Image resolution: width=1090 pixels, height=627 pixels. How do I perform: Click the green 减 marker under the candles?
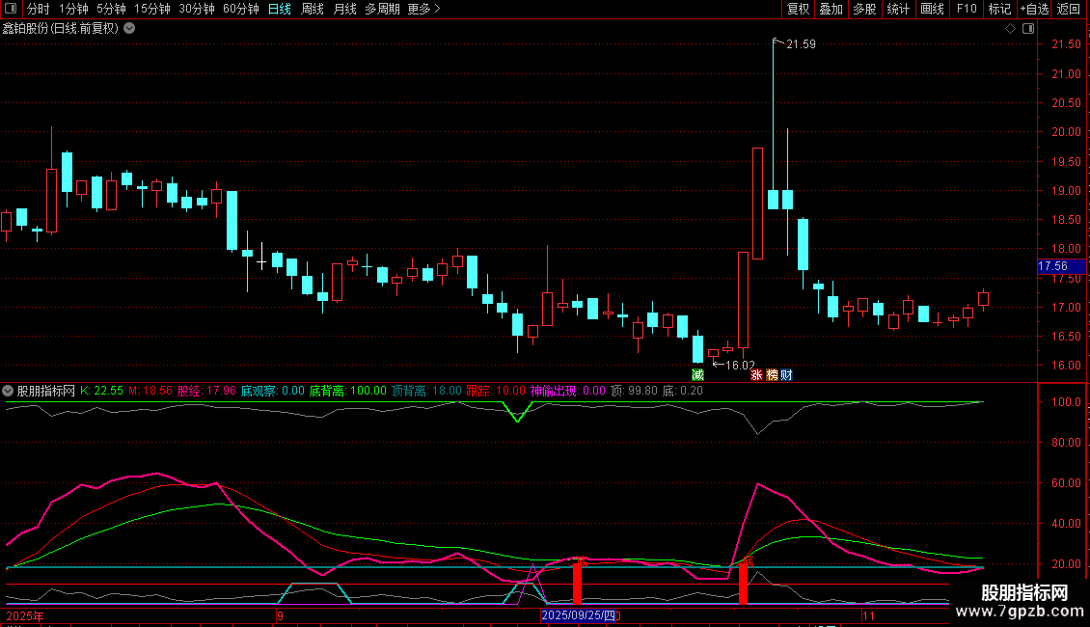(697, 374)
